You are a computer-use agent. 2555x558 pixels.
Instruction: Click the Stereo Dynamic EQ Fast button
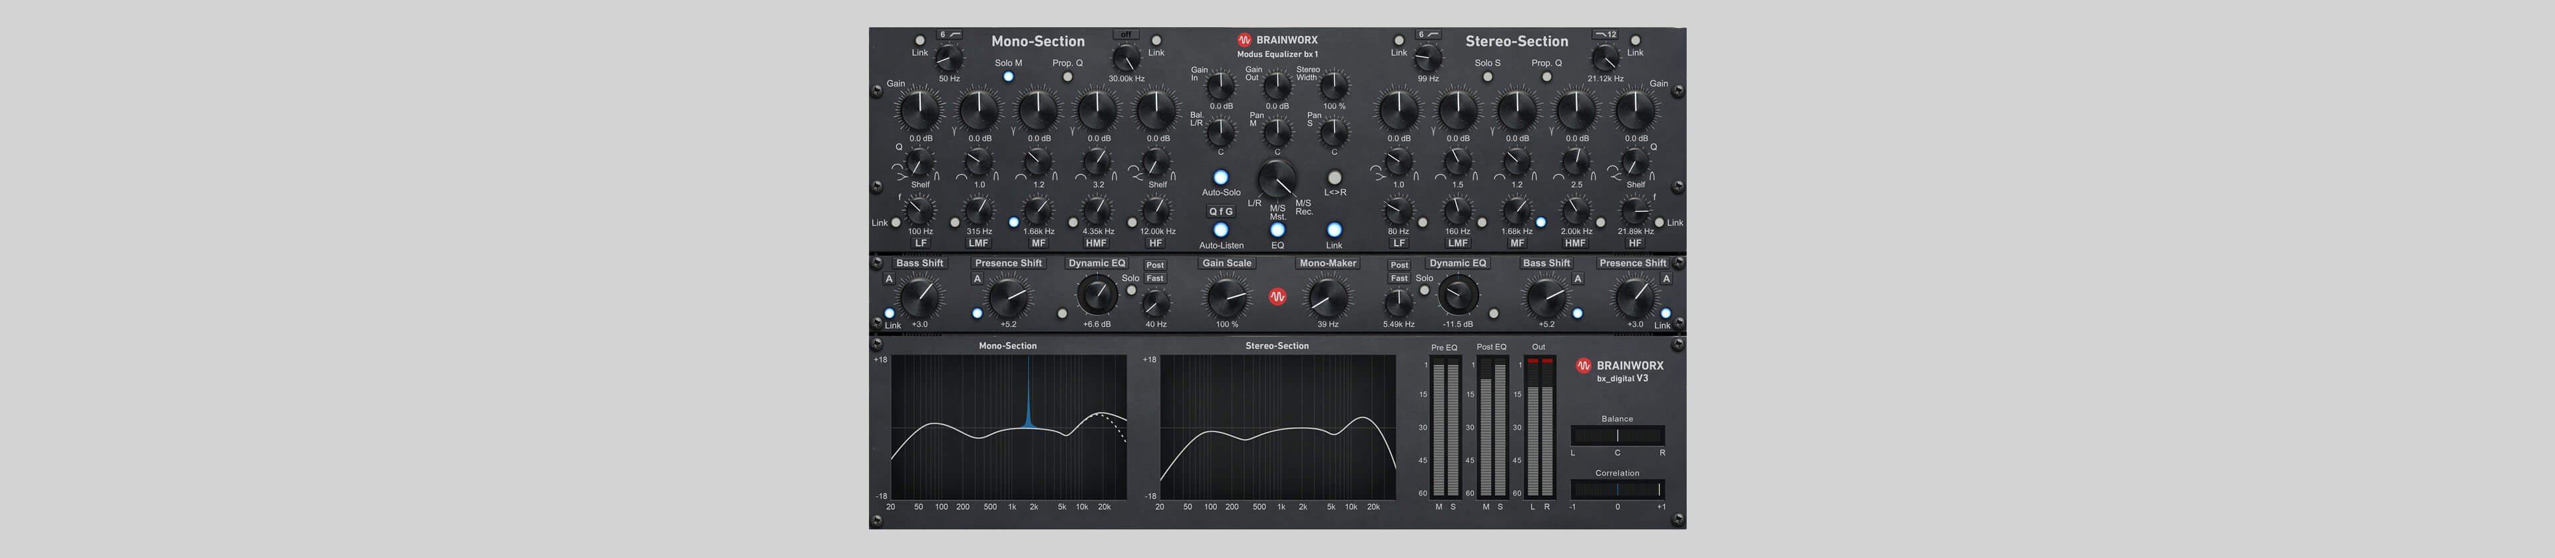pyautogui.click(x=1399, y=279)
